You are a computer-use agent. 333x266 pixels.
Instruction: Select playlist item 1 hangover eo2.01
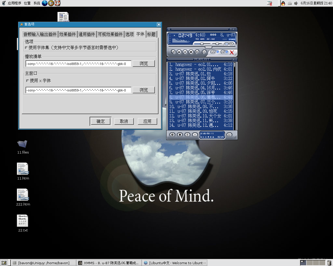[201, 64]
